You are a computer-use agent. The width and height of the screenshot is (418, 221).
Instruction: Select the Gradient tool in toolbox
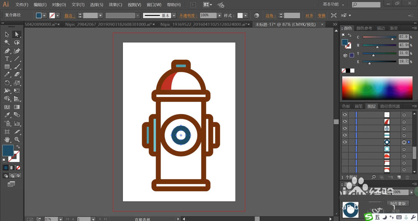(17, 107)
